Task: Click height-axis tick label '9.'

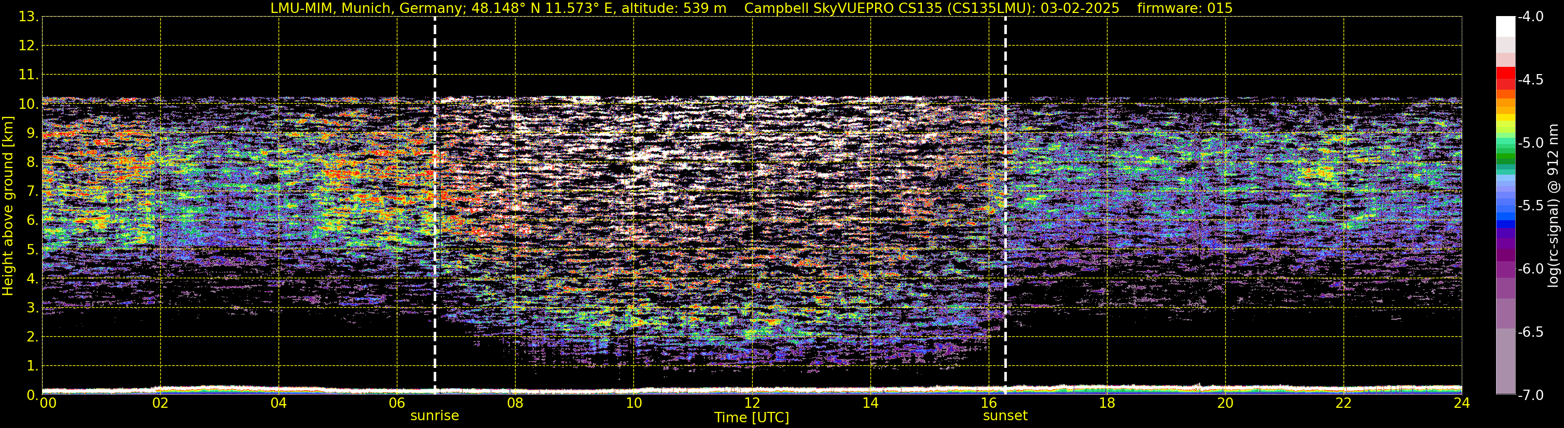Action: tap(32, 133)
